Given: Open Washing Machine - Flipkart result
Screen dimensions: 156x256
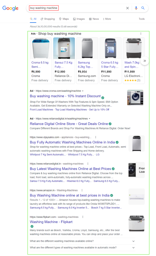Looking at the screenshot, I should pos(51,222).
